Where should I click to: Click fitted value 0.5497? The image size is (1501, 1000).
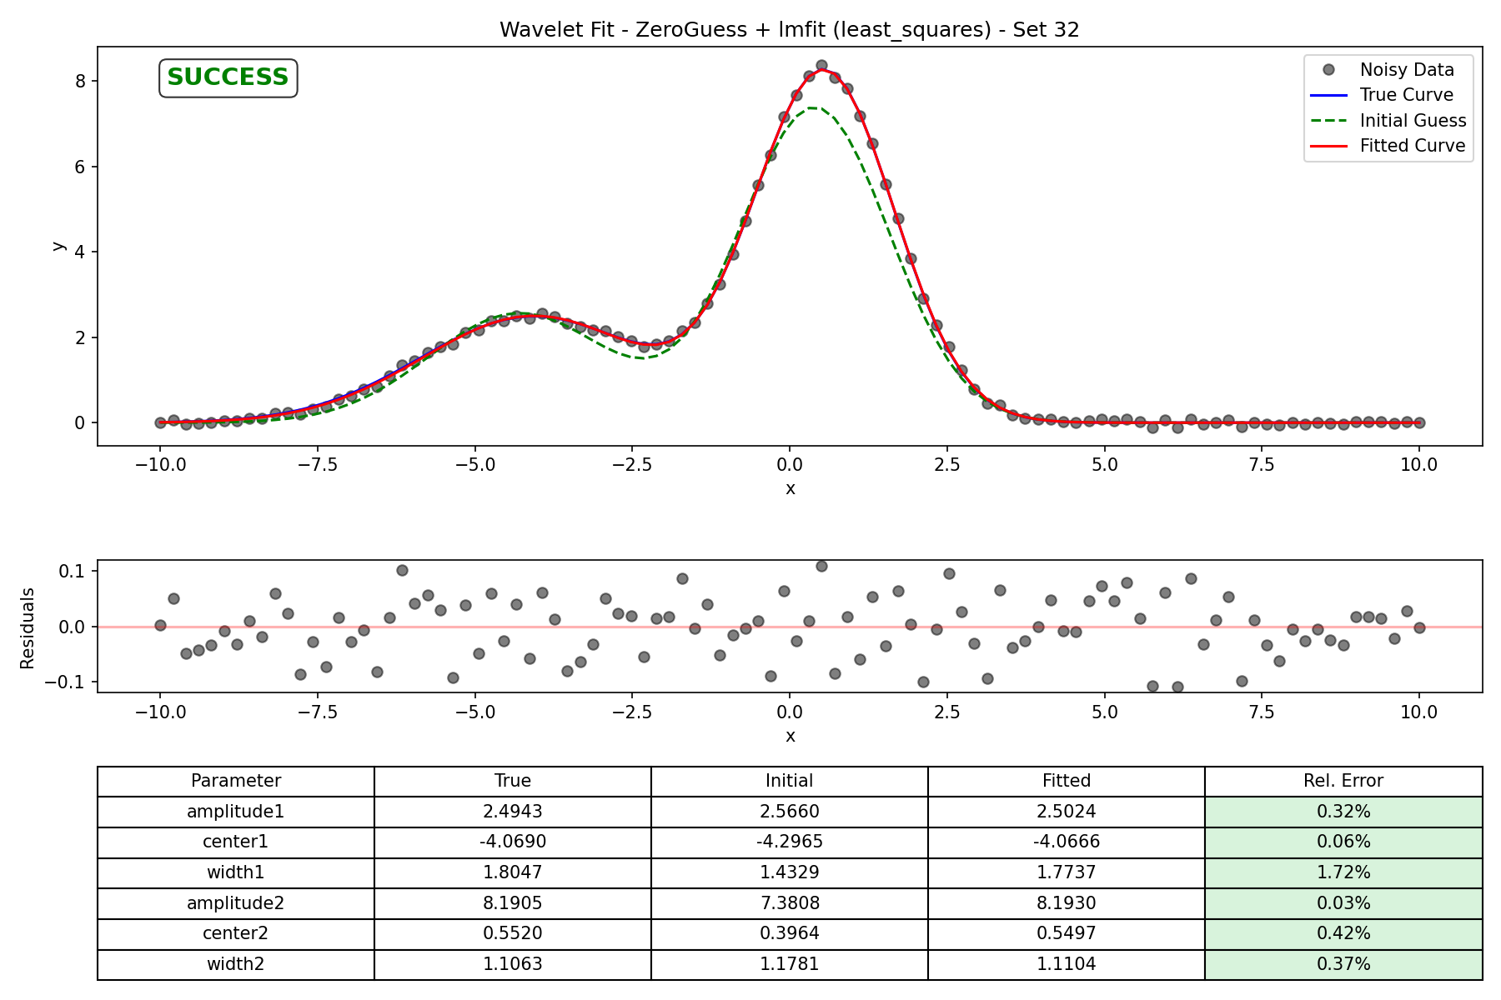tap(1067, 934)
